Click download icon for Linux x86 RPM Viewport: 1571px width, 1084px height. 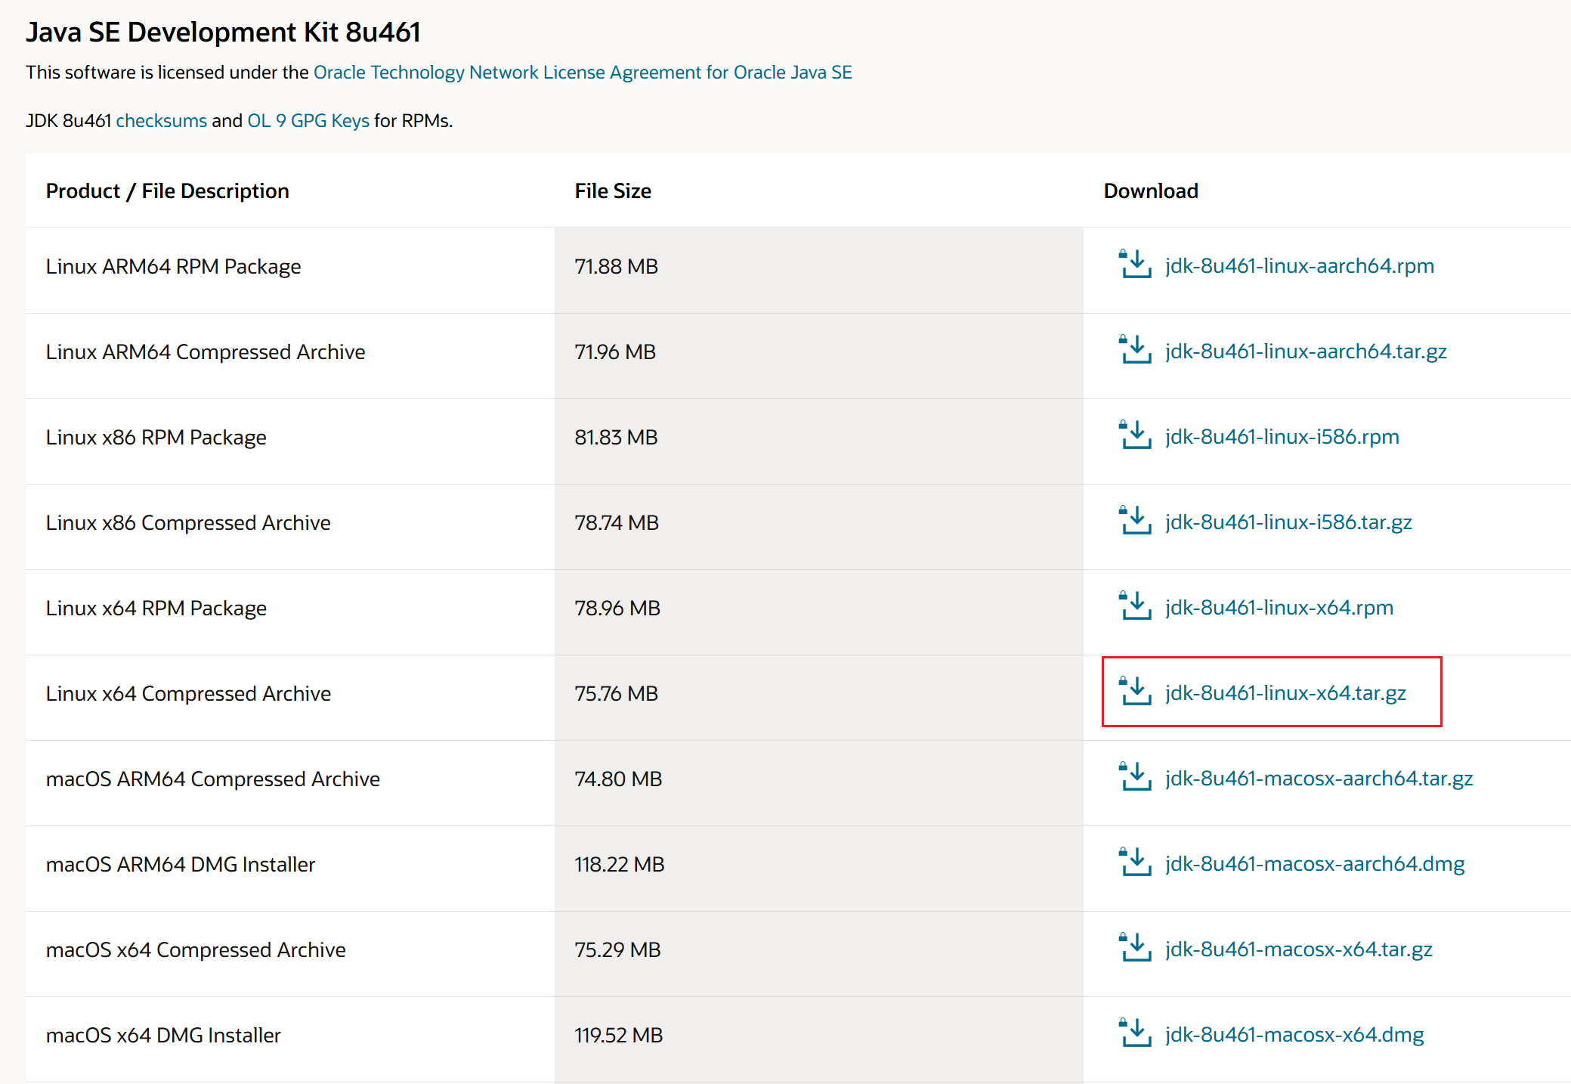click(1134, 436)
